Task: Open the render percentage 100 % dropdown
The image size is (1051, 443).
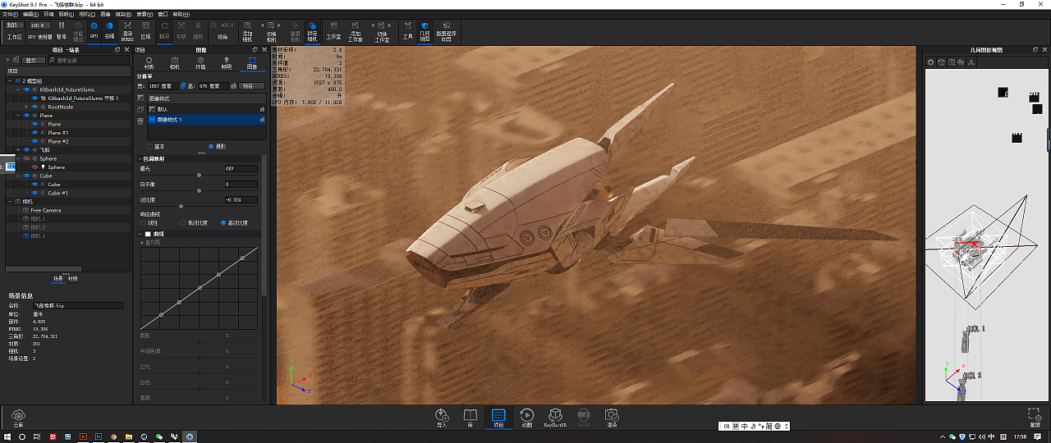Action: tap(39, 25)
